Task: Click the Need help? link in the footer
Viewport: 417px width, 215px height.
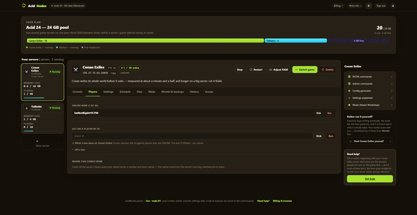Action: pos(263,201)
